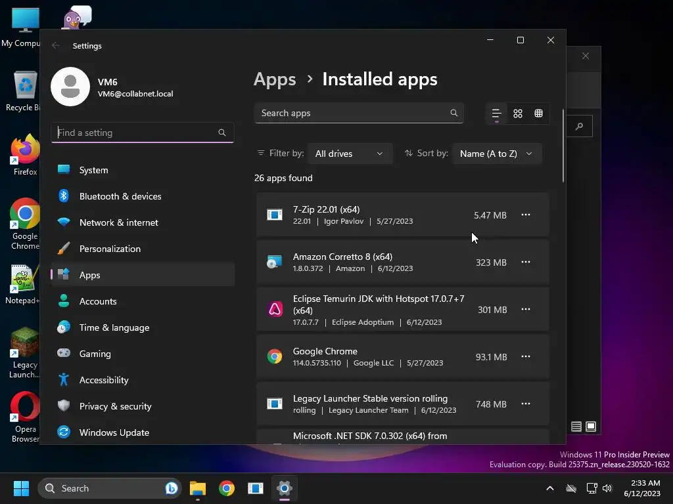This screenshot has height=504, width=673.
Task: Switch to list view layout icon
Action: point(497,114)
